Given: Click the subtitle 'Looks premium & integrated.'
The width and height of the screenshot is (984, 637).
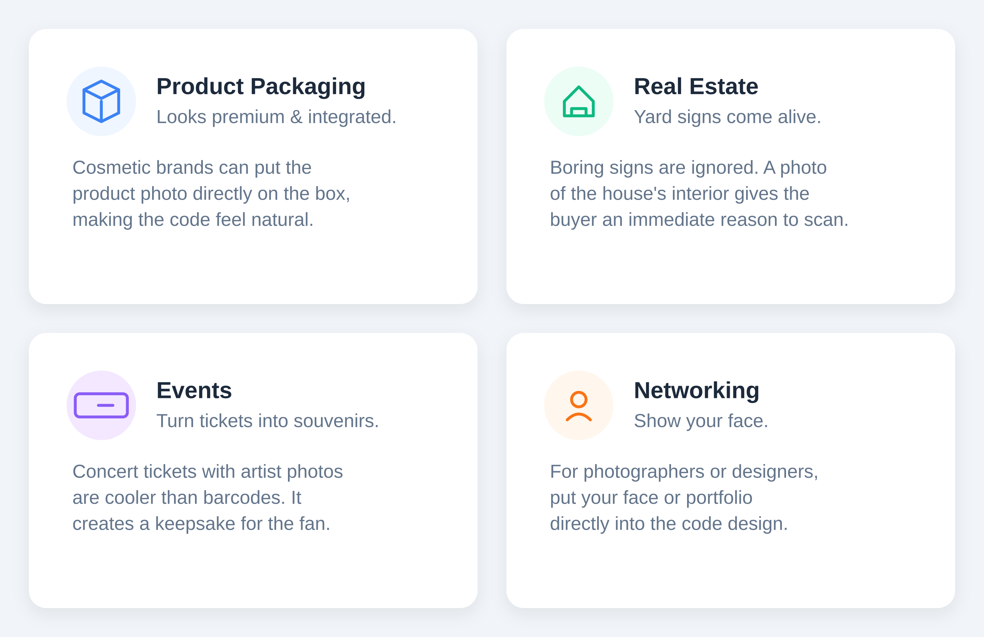Looking at the screenshot, I should (276, 117).
